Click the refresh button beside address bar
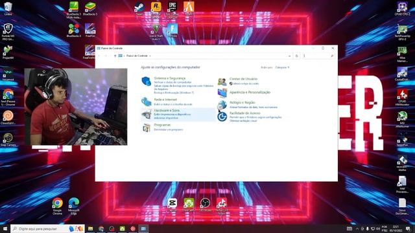The image size is (415, 233). (x=296, y=56)
